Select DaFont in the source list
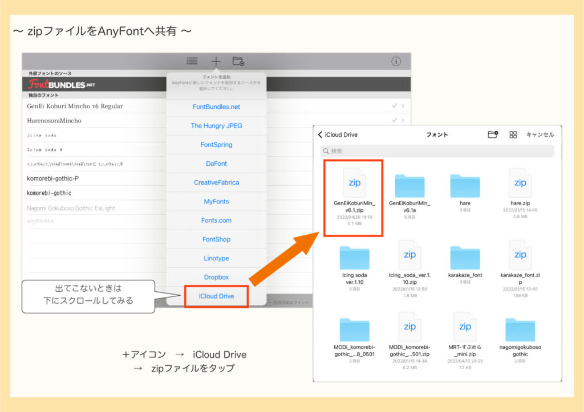The width and height of the screenshot is (584, 412). click(x=216, y=164)
